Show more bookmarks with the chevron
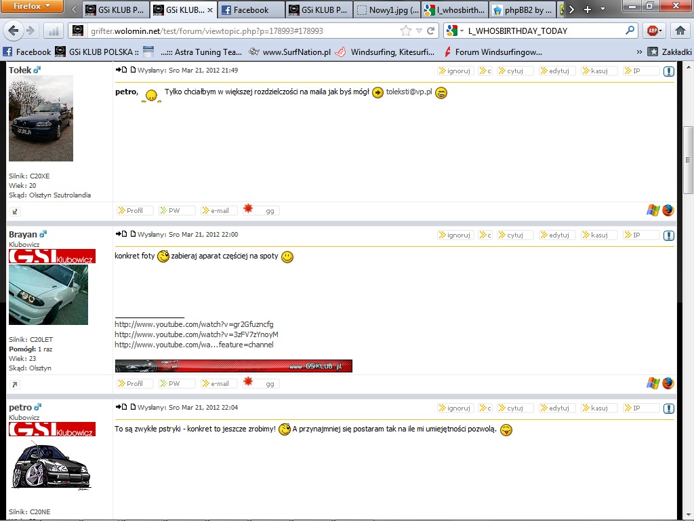The height and width of the screenshot is (521, 694). (639, 52)
